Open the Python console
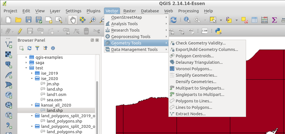 [218, 31]
